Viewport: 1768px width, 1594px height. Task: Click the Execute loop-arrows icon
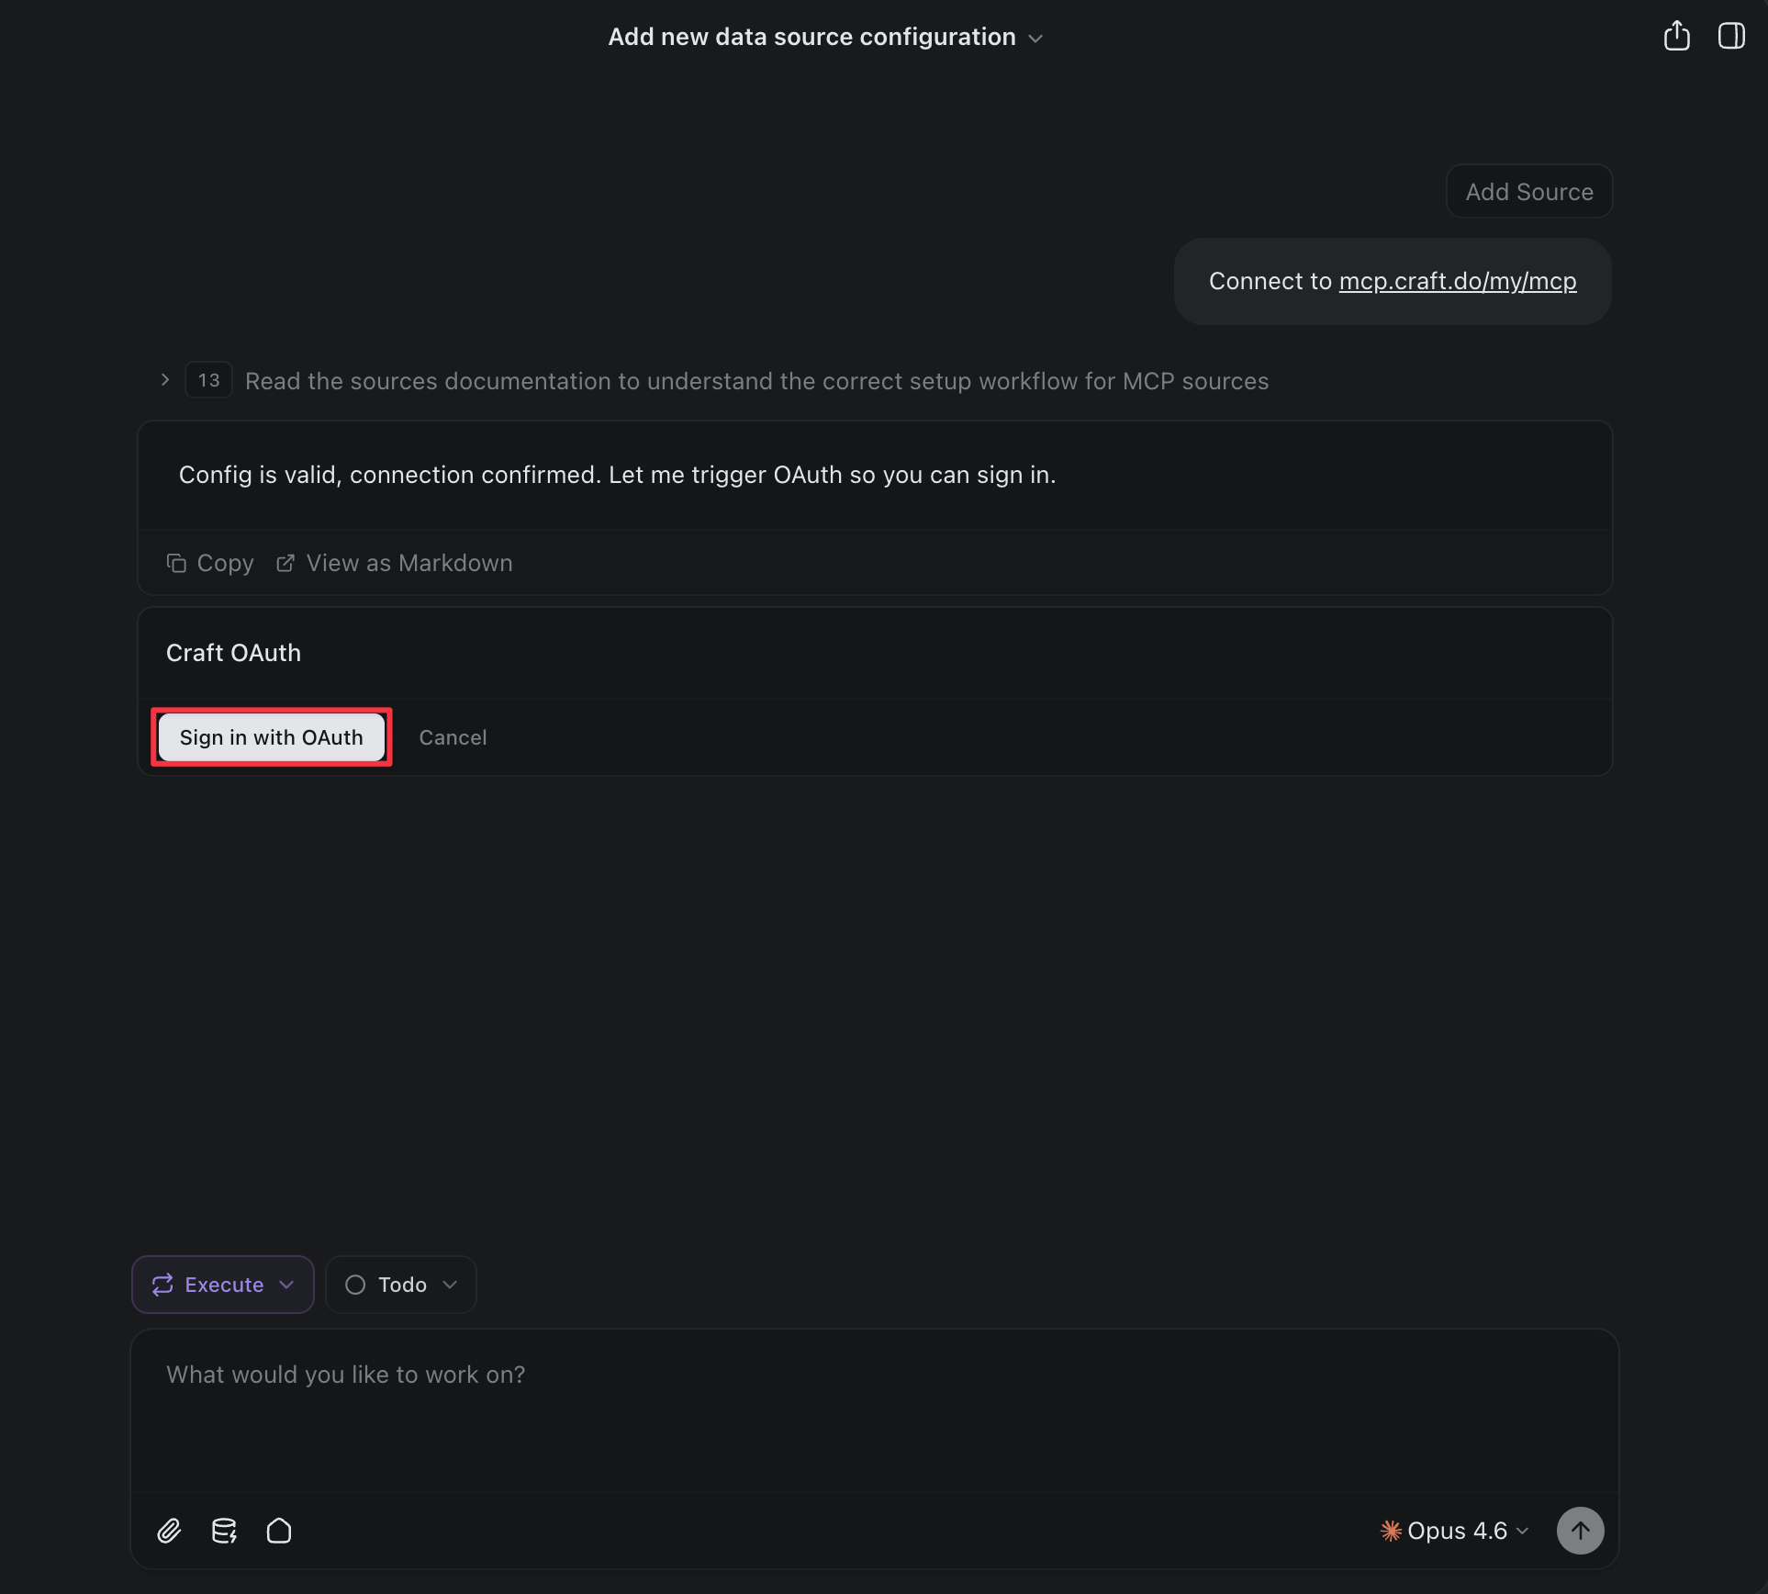point(162,1284)
